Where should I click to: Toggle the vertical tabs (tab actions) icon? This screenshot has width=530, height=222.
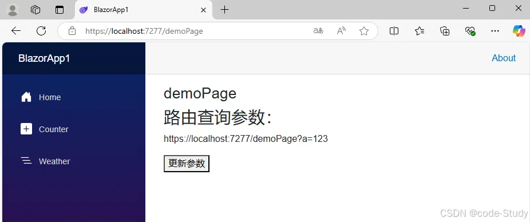point(60,10)
